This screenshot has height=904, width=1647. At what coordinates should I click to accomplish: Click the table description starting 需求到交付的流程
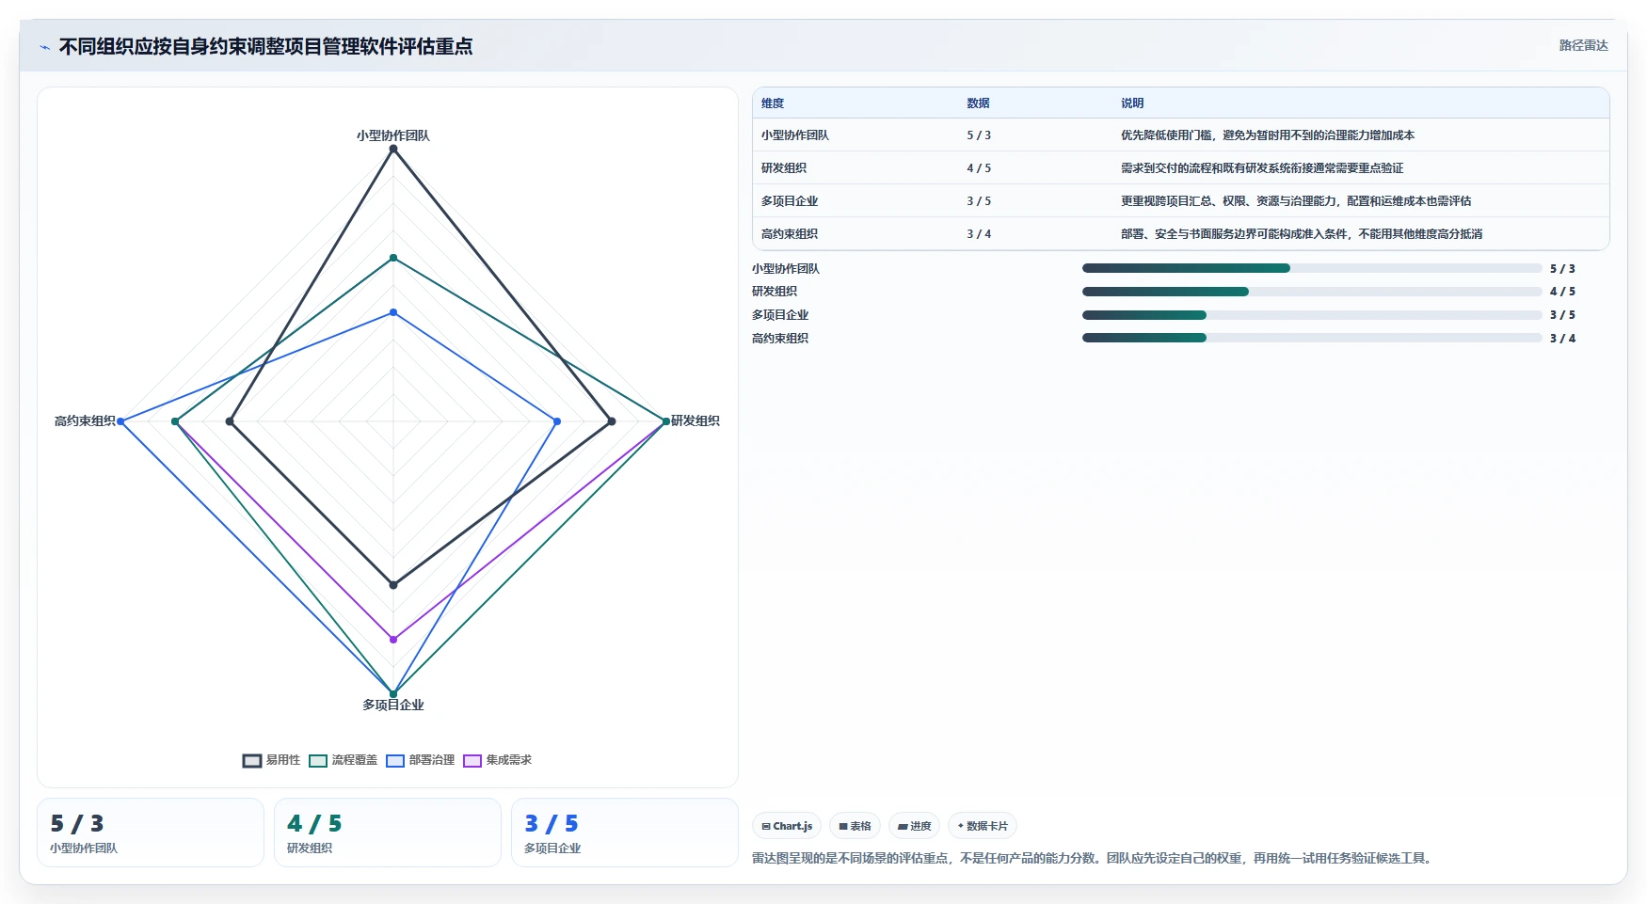pyautogui.click(x=1262, y=168)
